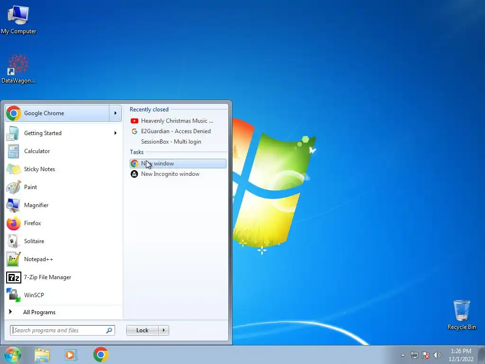Open the shutdown options arrow beside Lock
Viewport: 485px width, 364px height.
click(163, 330)
